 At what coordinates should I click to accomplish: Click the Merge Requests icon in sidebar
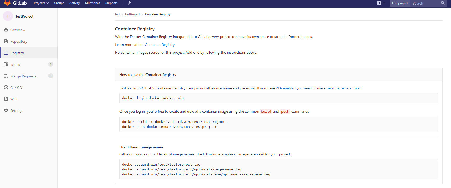[x=6, y=76]
